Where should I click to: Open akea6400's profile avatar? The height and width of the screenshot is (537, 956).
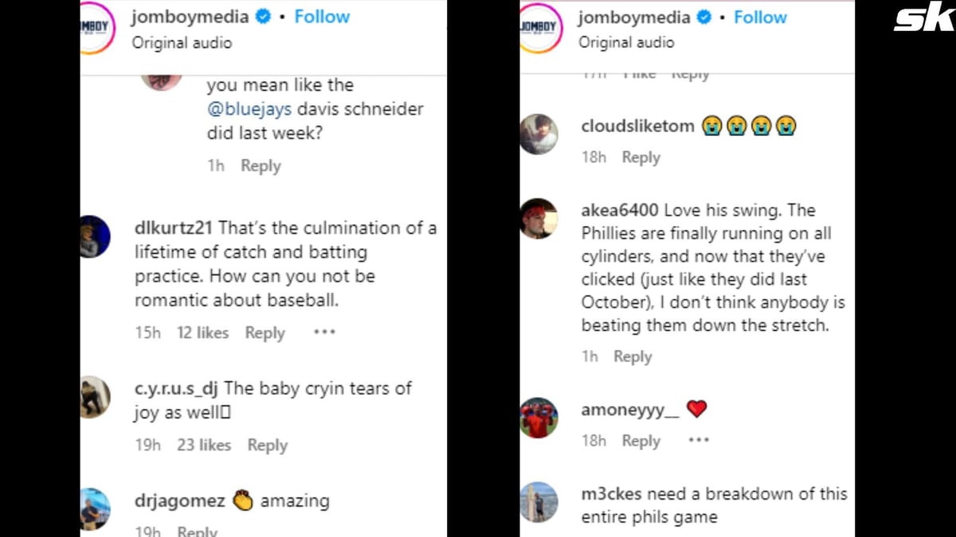pyautogui.click(x=539, y=218)
